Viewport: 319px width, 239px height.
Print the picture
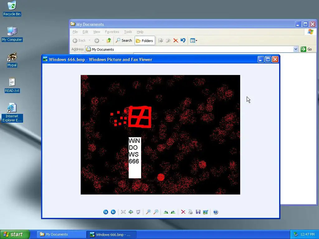190,212
